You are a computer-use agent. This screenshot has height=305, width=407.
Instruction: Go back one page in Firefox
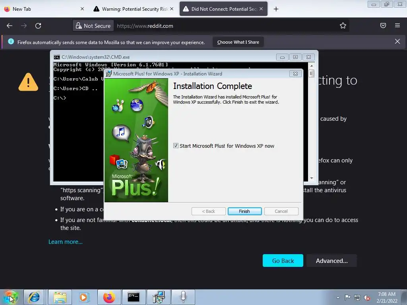click(x=10, y=26)
